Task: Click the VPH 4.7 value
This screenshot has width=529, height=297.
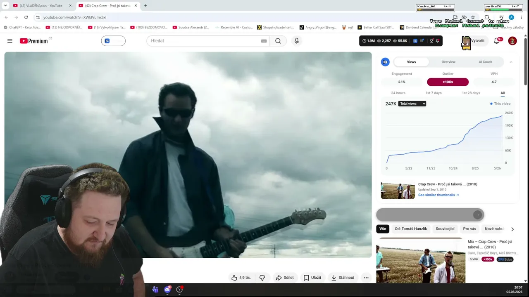Action: pos(494,82)
